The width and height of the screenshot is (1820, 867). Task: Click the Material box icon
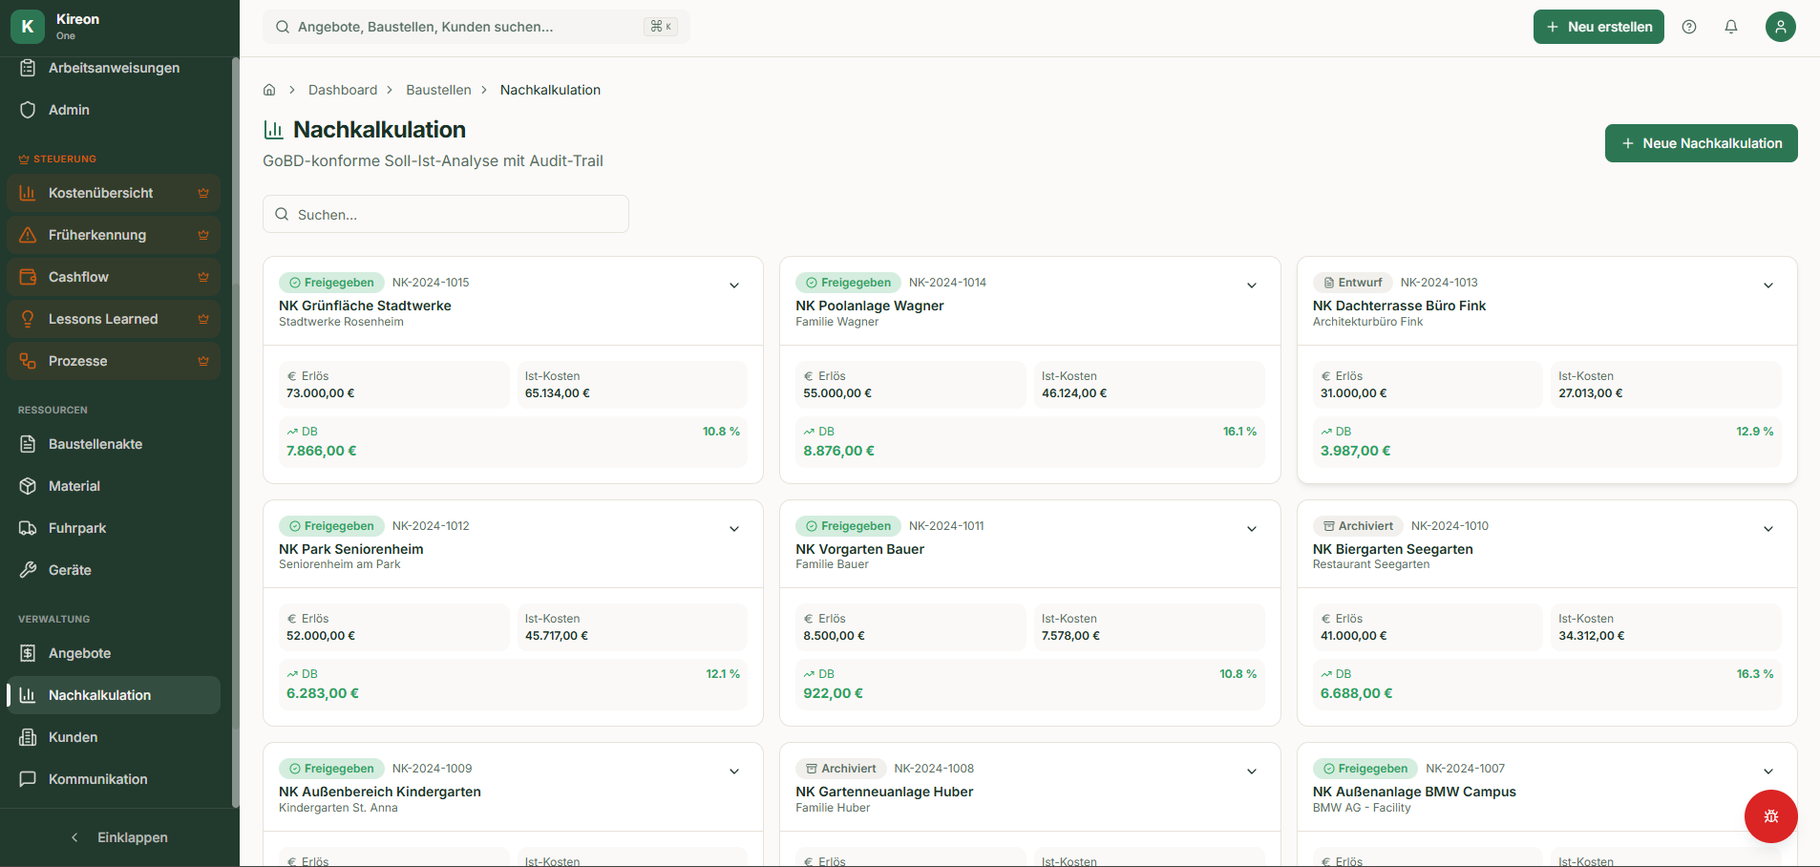pos(28,486)
